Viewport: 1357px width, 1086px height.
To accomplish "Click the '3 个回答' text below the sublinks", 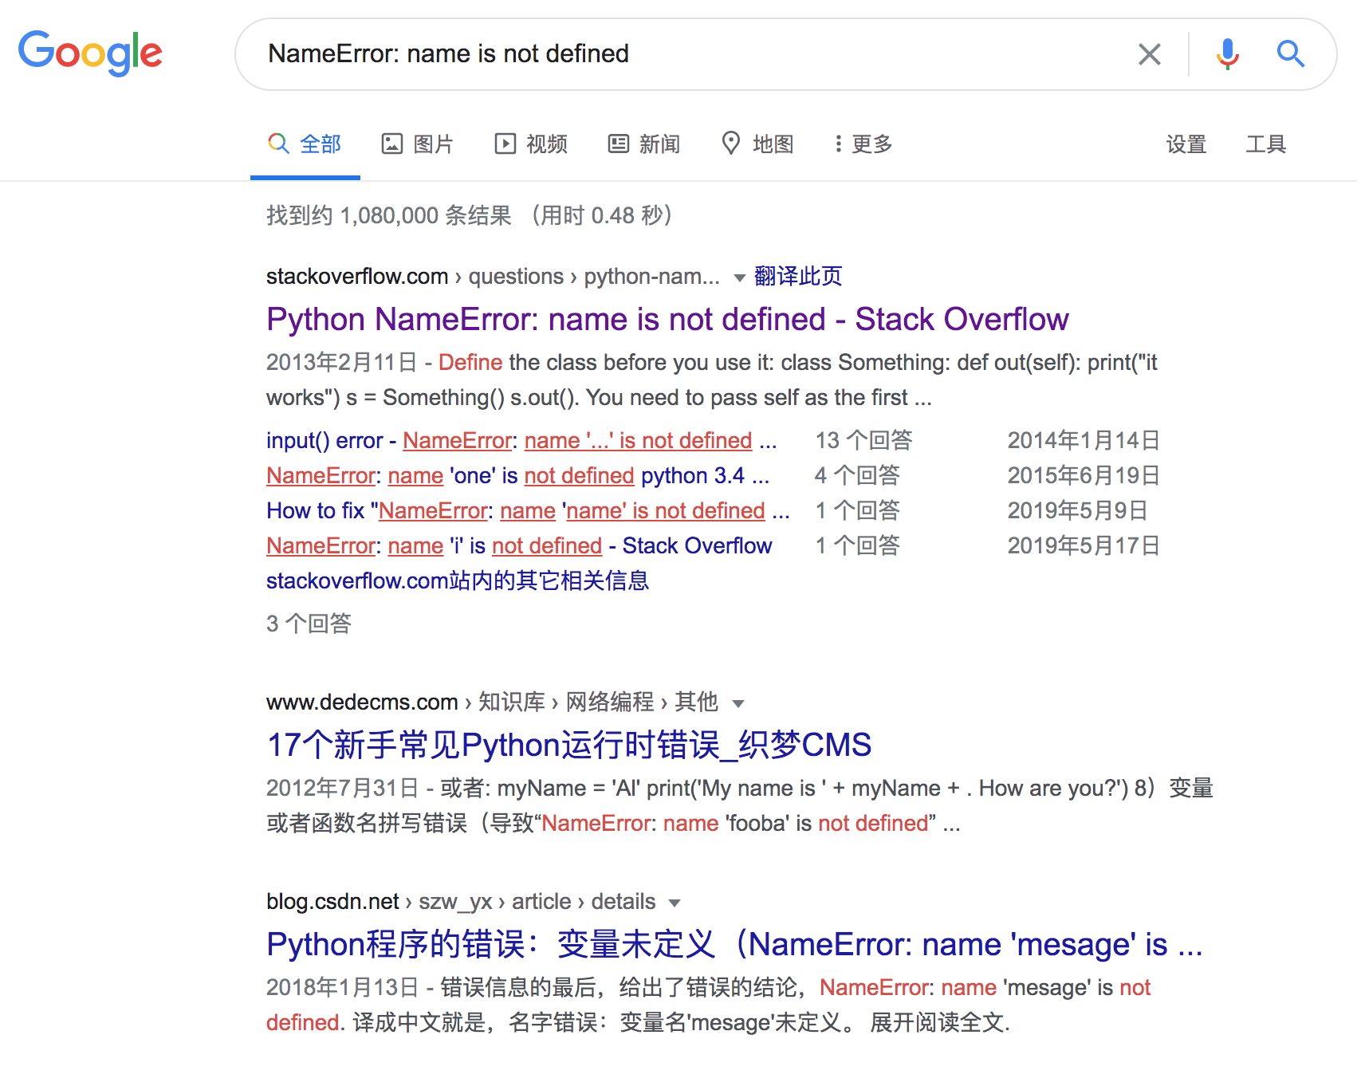I will (x=309, y=624).
